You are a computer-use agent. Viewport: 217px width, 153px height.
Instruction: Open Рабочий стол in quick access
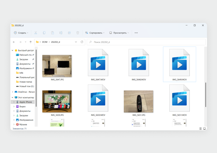[x=25, y=55]
